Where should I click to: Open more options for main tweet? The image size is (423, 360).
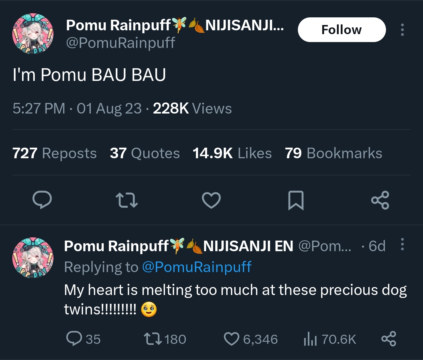click(x=402, y=30)
